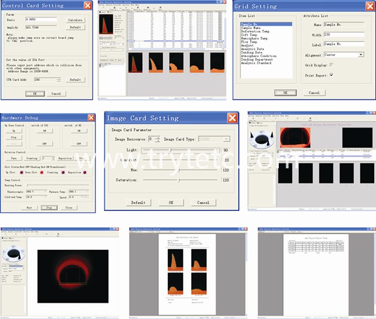Click the Hue slider

click(180, 170)
